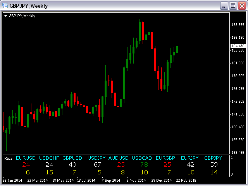Click the current price label 184.478
This screenshot has height=186, width=248.
pyautogui.click(x=238, y=46)
